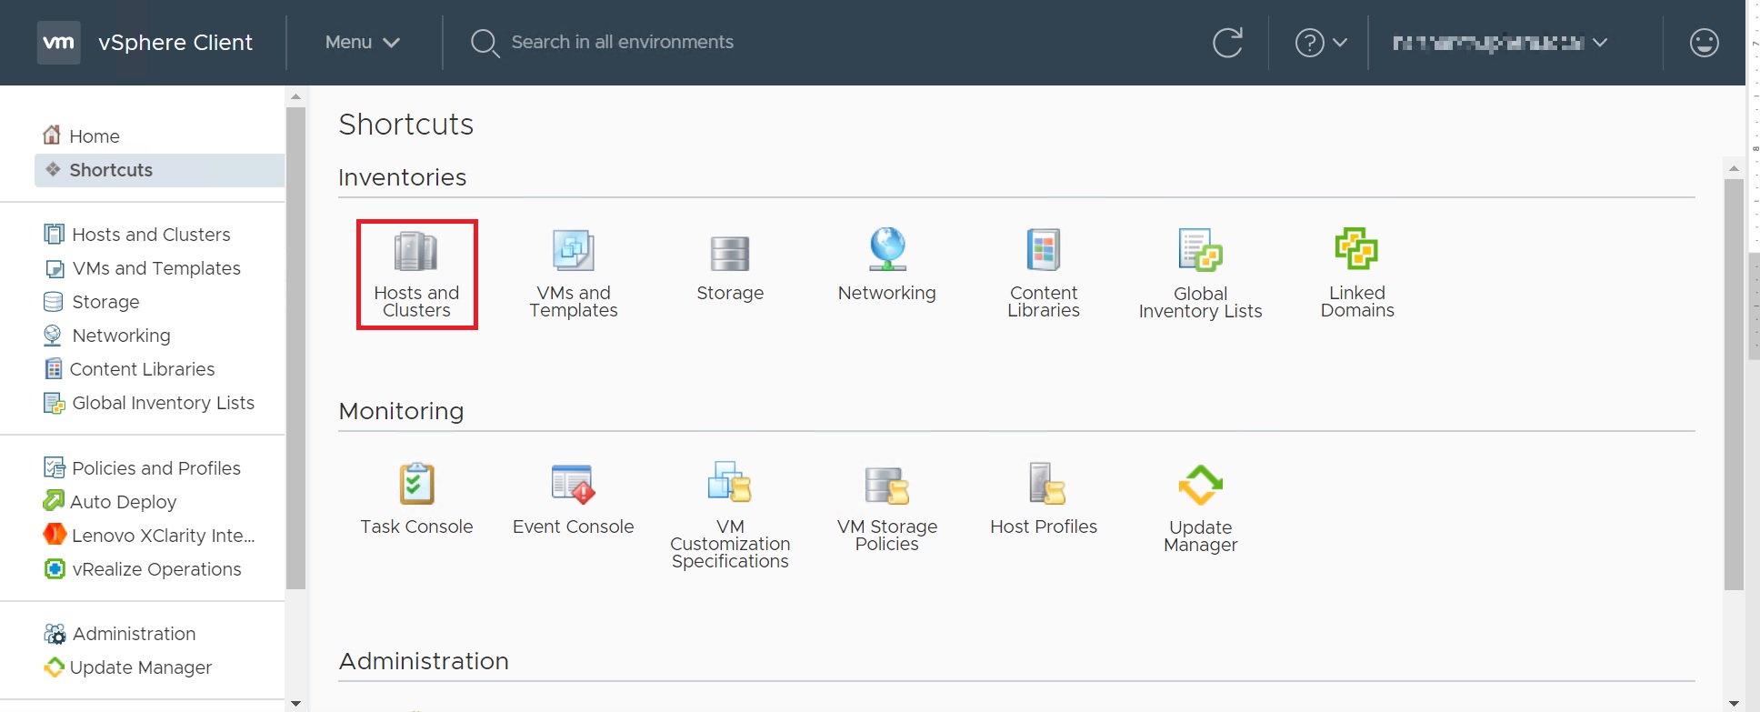Open VMs and Templates in sidebar

[x=143, y=268]
